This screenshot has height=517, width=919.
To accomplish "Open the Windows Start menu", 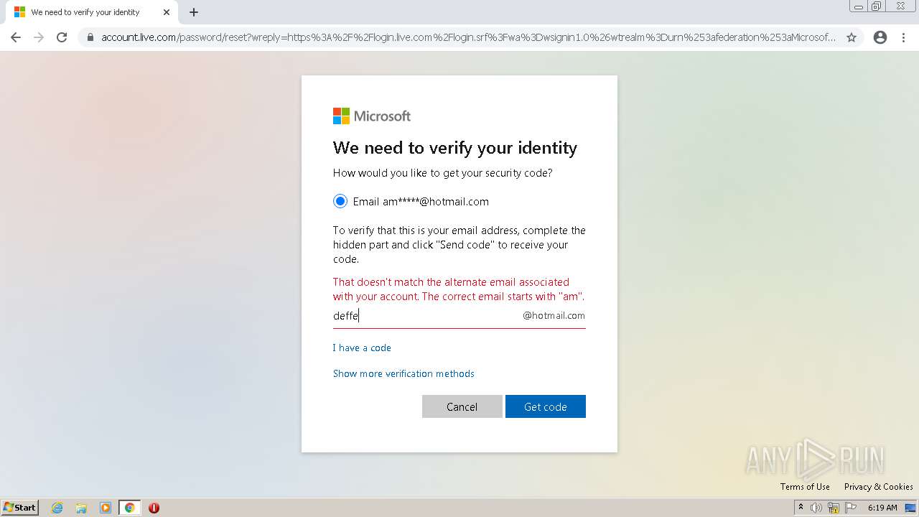I will (x=20, y=508).
